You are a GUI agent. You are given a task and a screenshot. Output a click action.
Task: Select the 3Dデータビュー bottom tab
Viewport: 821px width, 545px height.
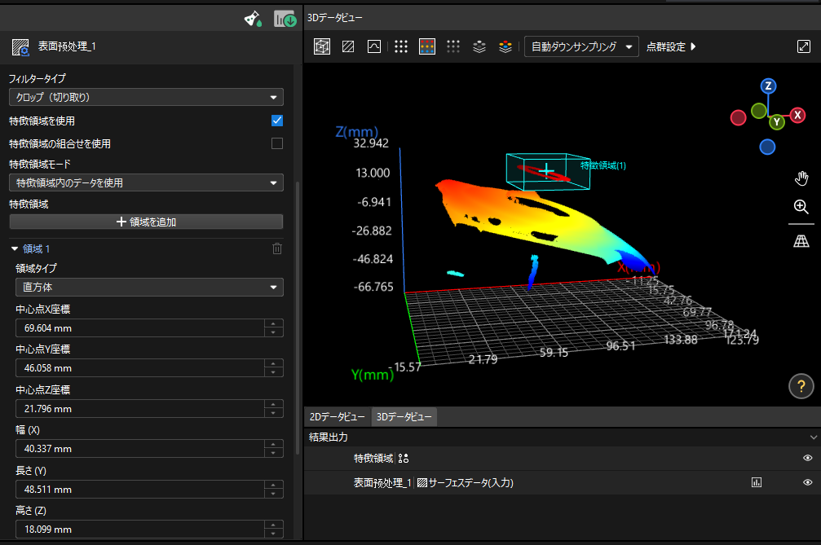pyautogui.click(x=404, y=417)
